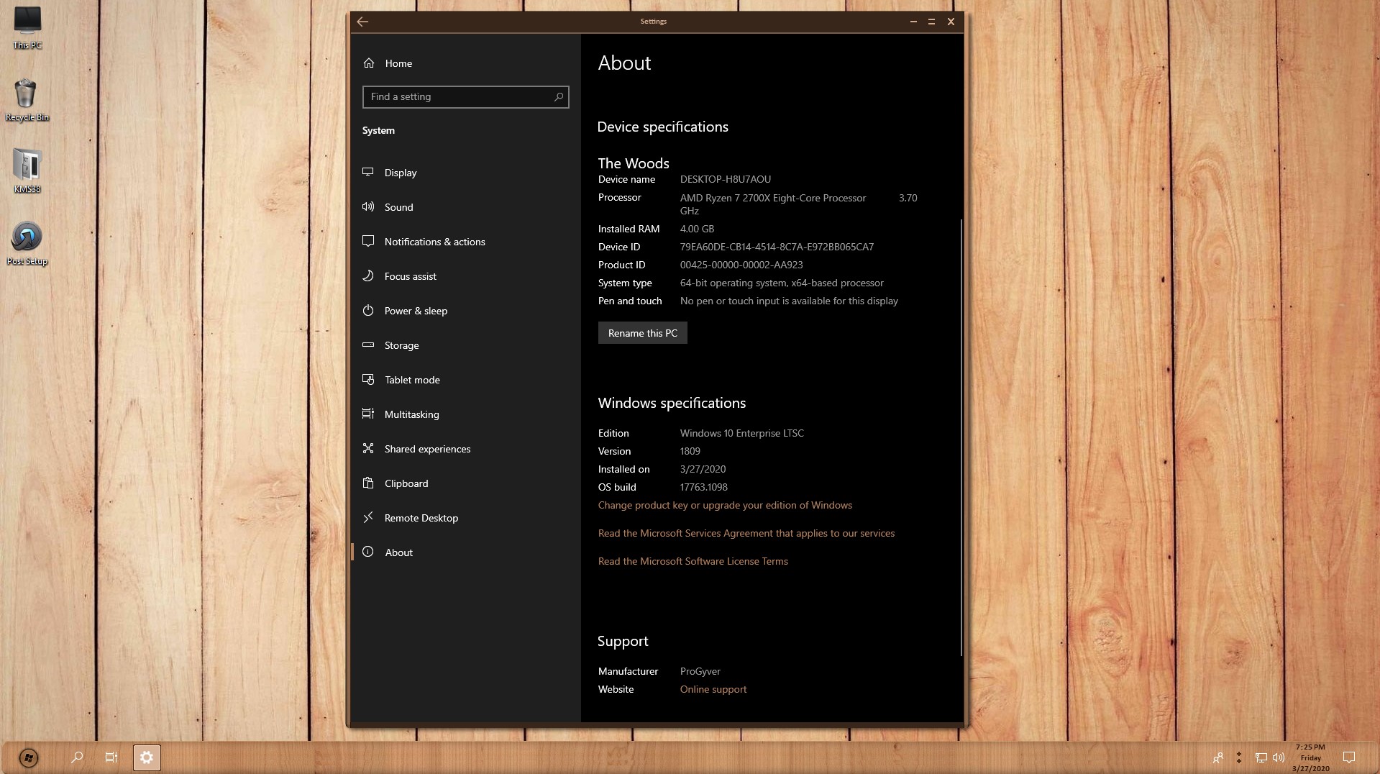Open the Home icon in Settings
The height and width of the screenshot is (774, 1380).
pyautogui.click(x=369, y=63)
